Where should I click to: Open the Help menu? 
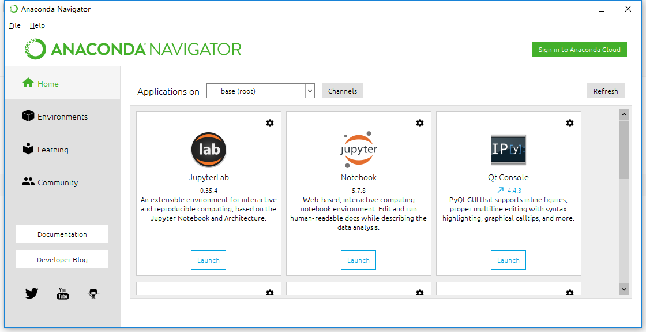(37, 25)
